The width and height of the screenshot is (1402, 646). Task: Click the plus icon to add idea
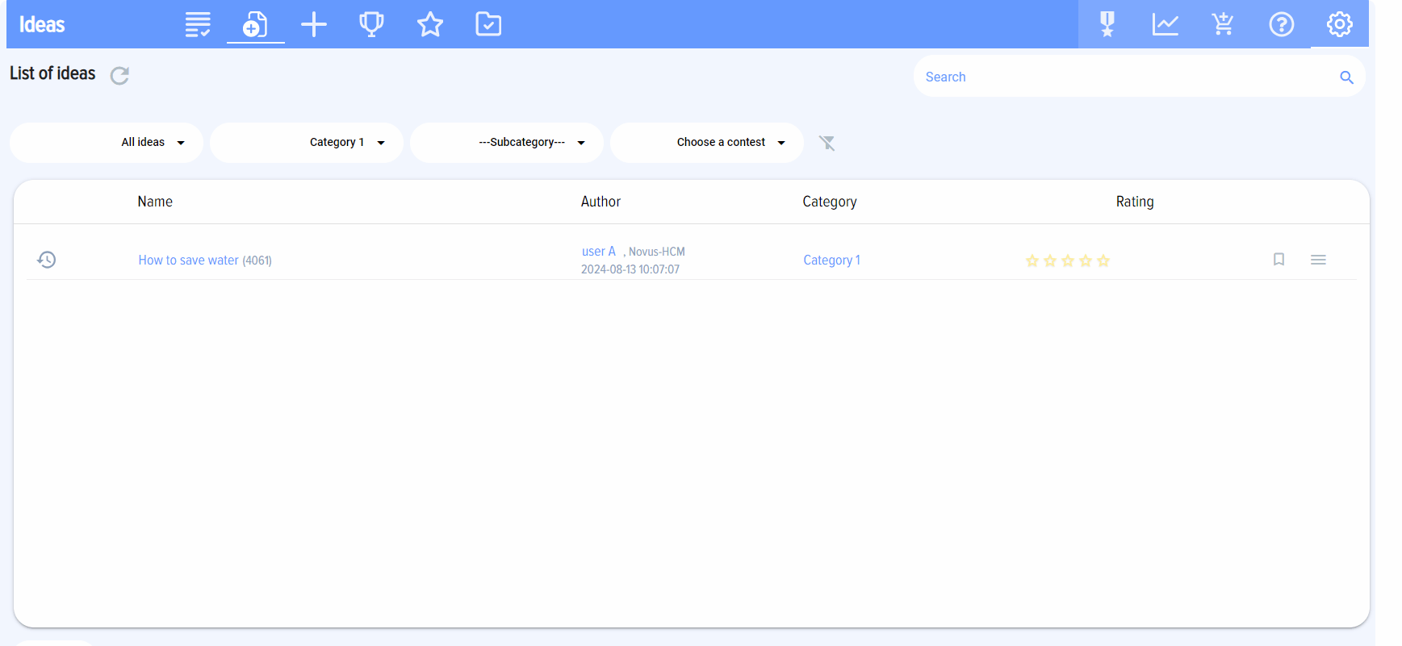(314, 24)
